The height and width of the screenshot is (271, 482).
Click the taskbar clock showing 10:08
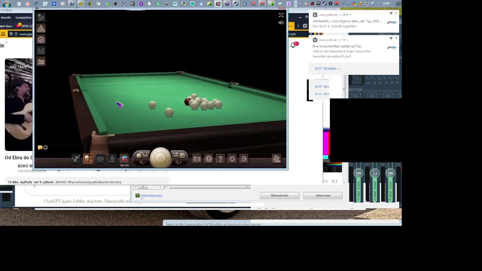click(x=386, y=4)
